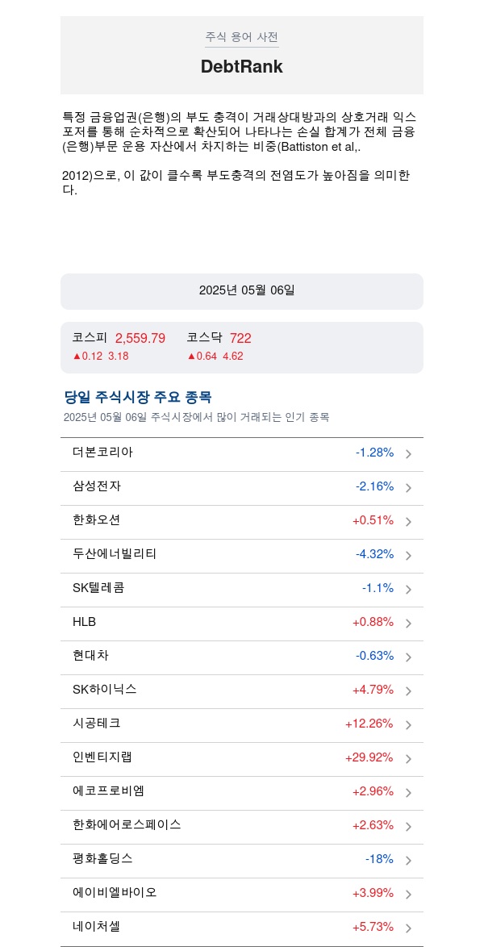Expand the 에이비엘바이오 row chevron
Viewport: 484px width, 947px height.
pos(408,895)
